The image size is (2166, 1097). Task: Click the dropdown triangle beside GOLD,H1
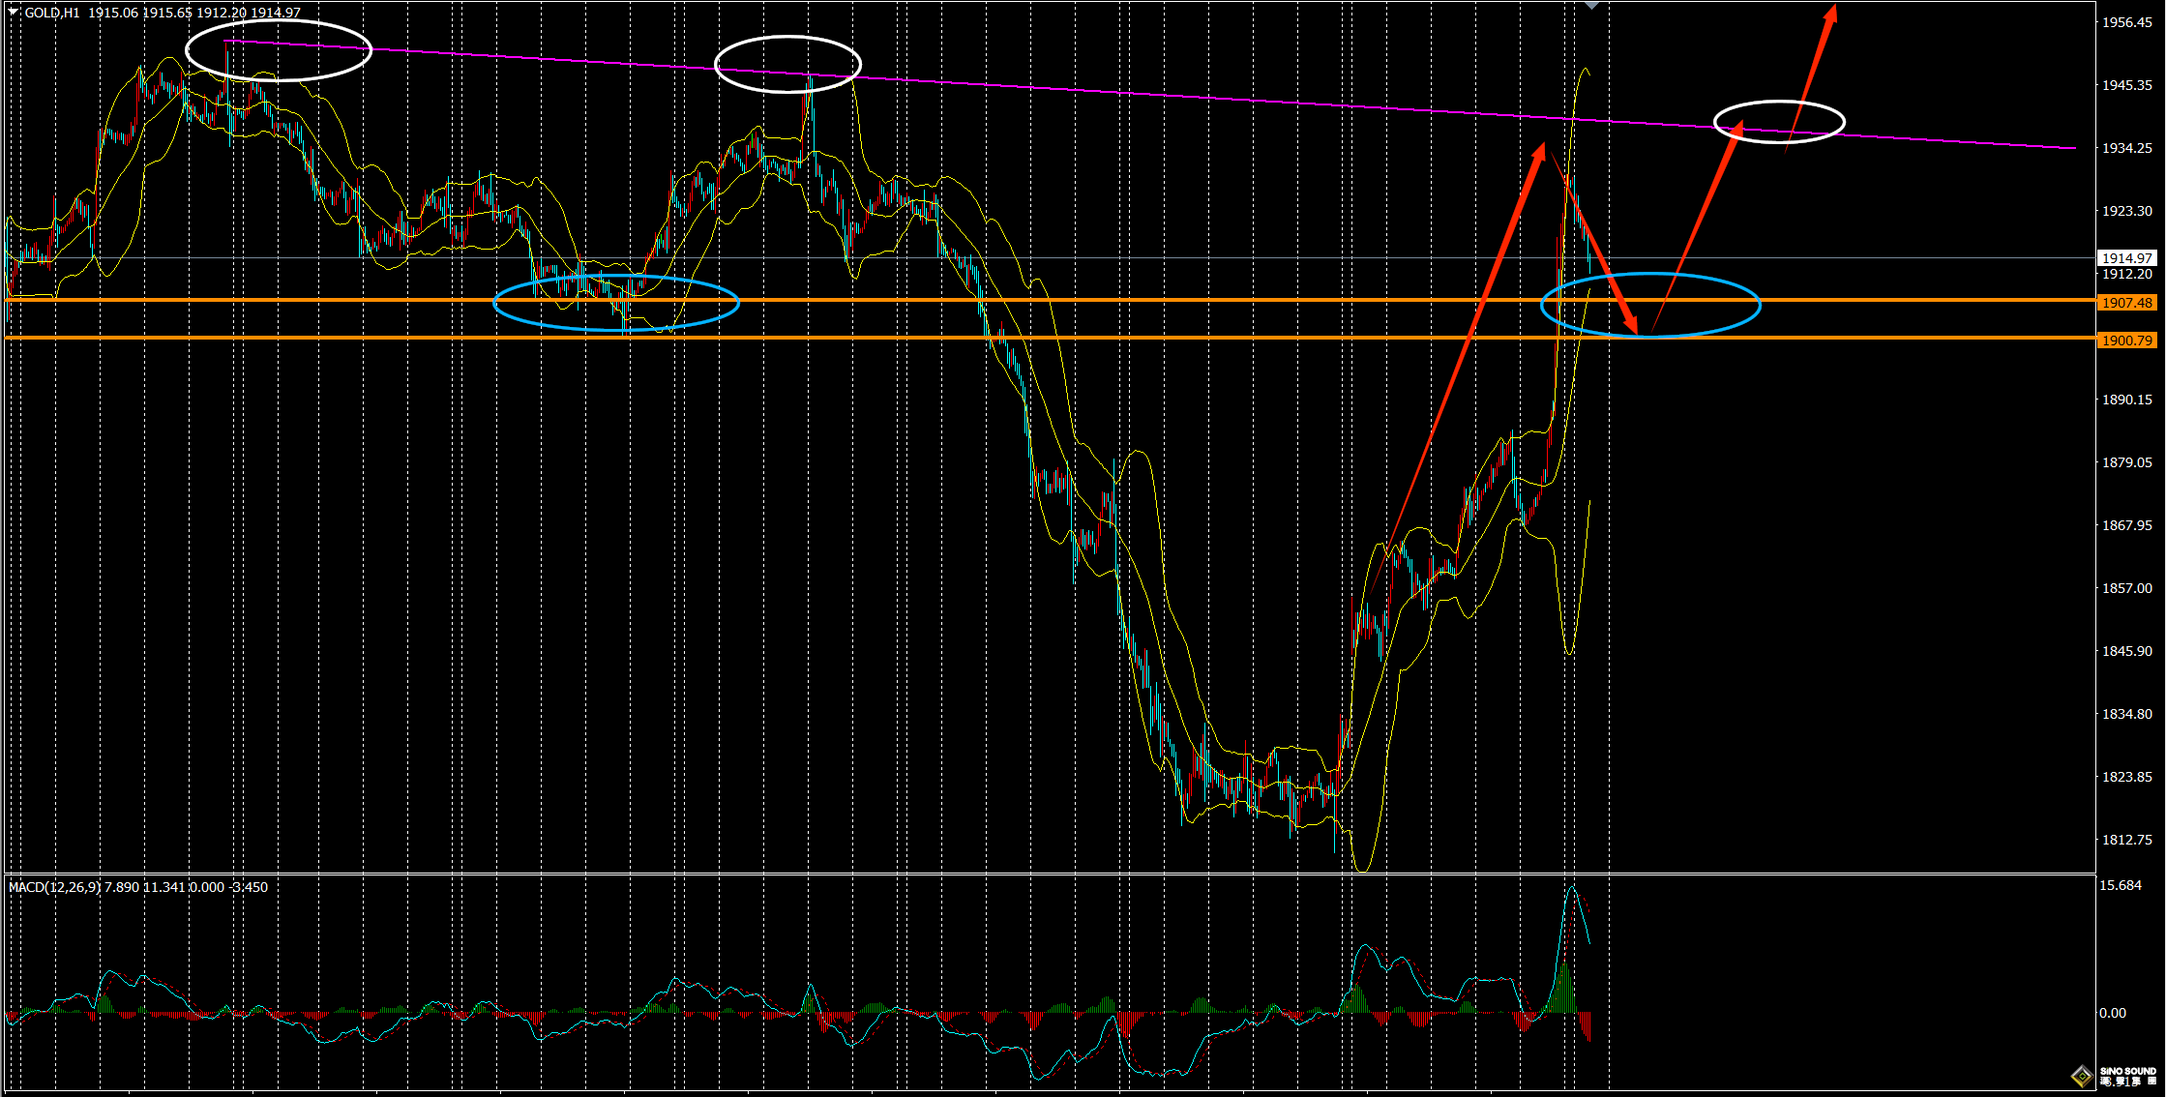pyautogui.click(x=14, y=12)
